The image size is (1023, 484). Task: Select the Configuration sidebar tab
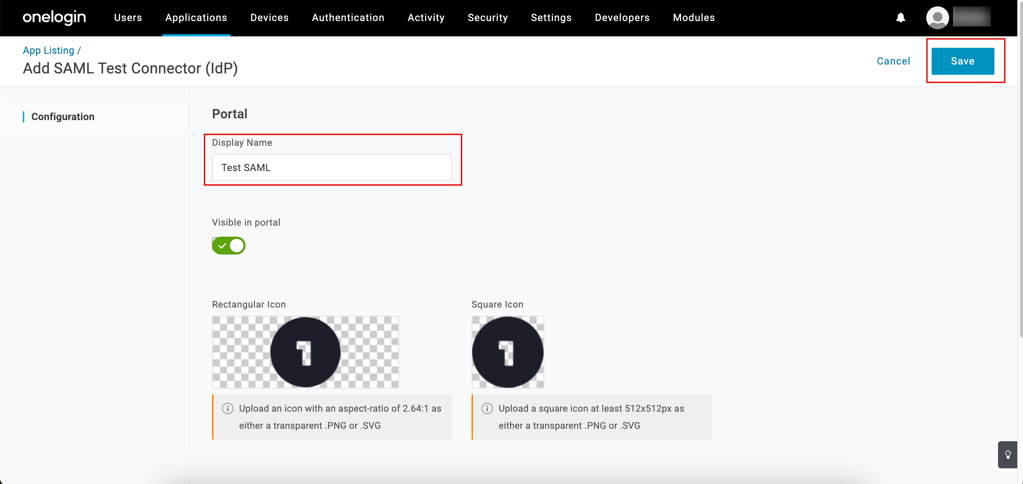click(x=63, y=117)
